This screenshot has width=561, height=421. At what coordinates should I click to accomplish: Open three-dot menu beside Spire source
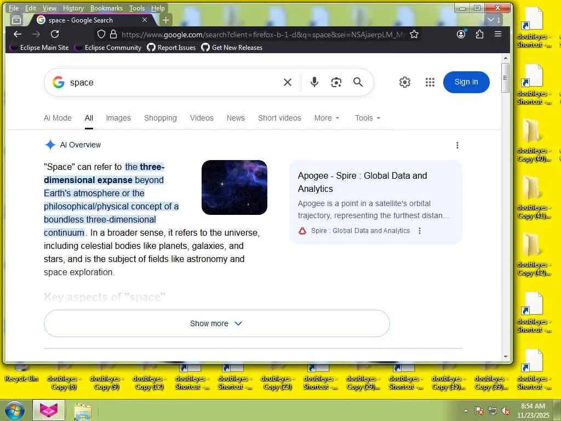420,231
